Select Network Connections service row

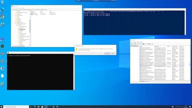[x=162, y=55]
